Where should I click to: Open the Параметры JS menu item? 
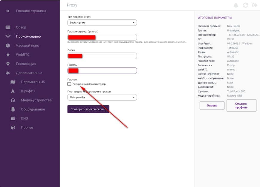(33, 82)
